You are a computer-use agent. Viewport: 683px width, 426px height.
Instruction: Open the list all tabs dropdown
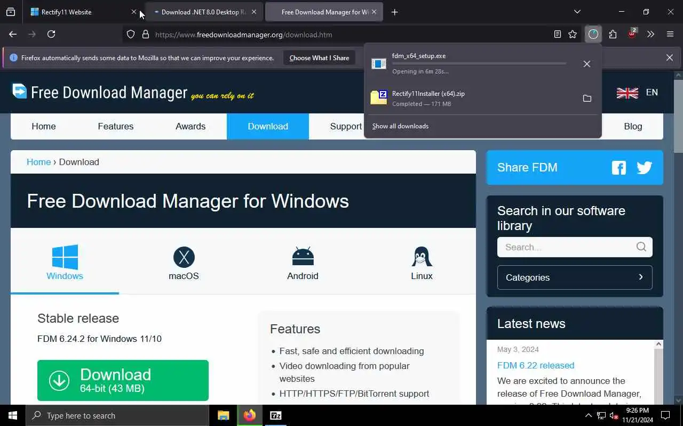click(577, 12)
